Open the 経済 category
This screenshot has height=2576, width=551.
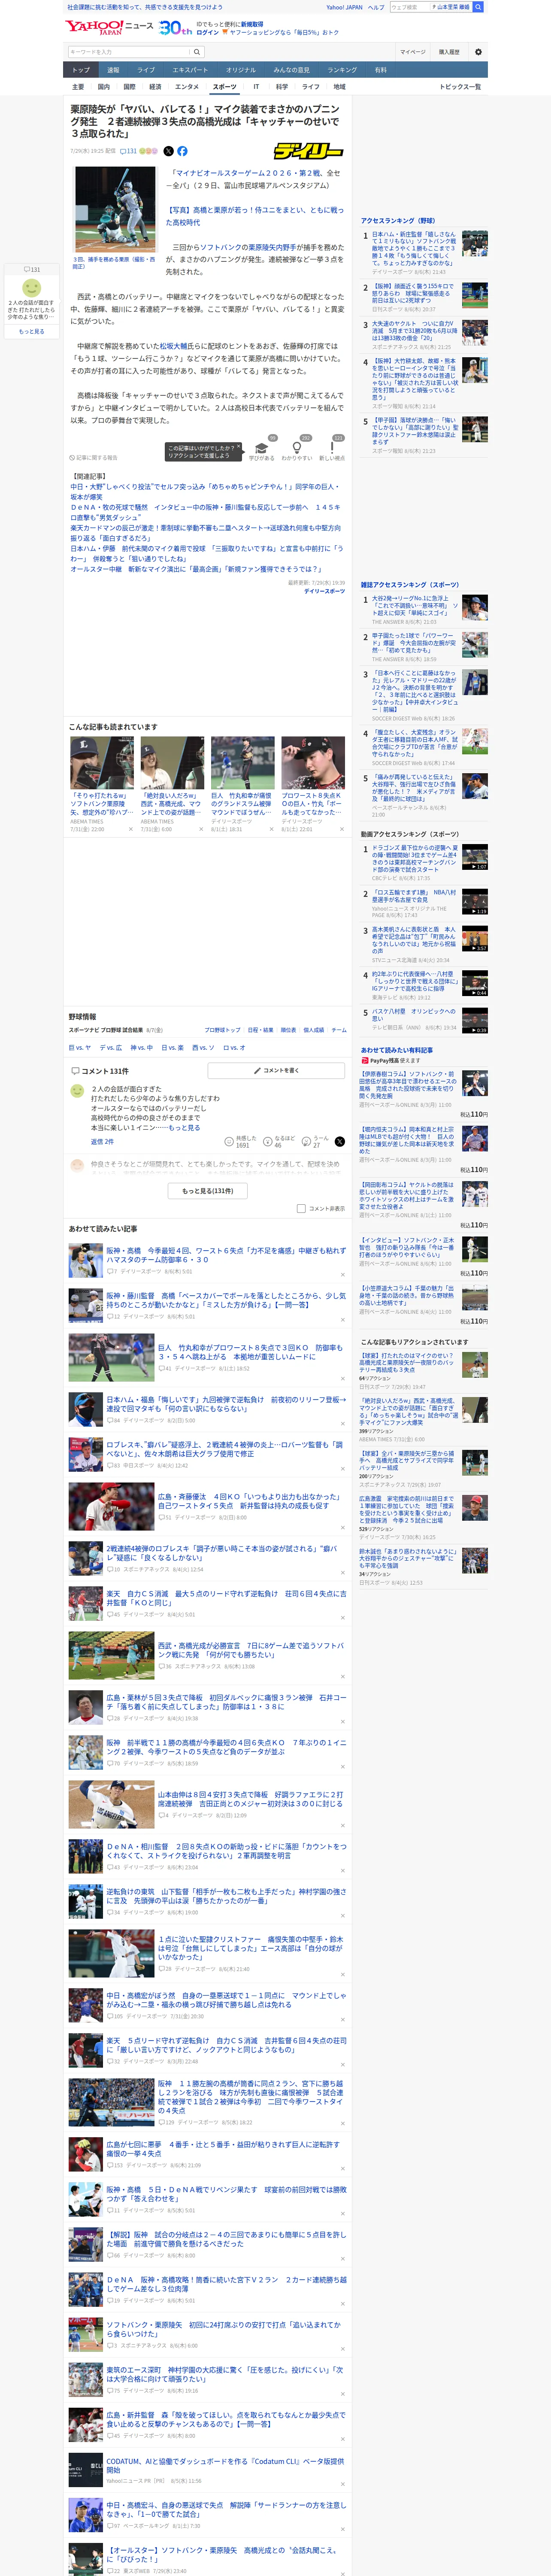click(x=155, y=87)
